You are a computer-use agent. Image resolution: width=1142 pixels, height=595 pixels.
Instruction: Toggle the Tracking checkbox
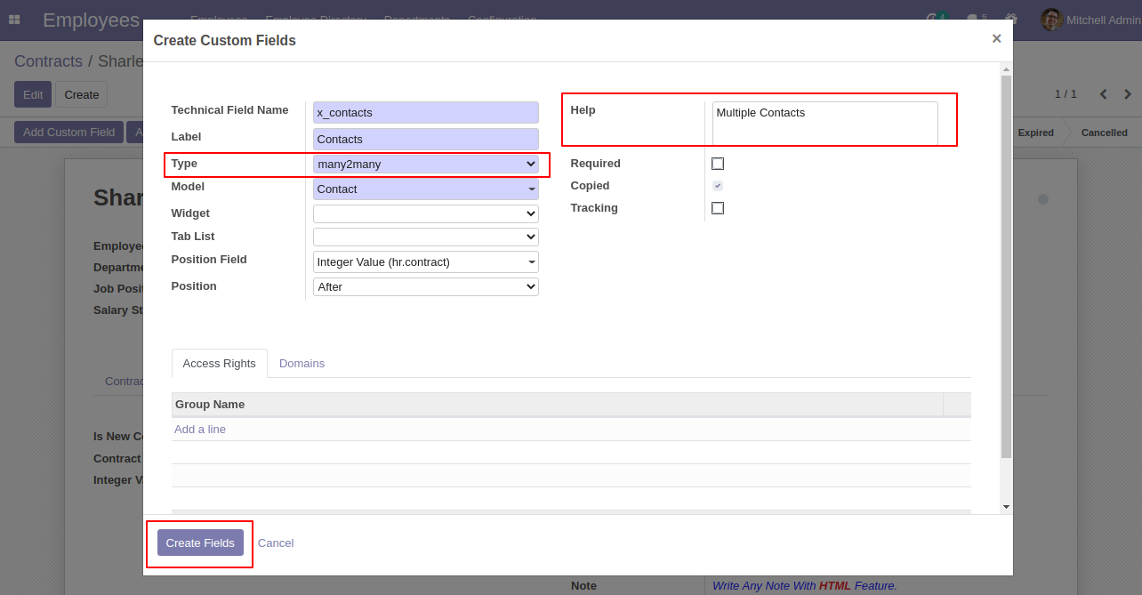[718, 208]
